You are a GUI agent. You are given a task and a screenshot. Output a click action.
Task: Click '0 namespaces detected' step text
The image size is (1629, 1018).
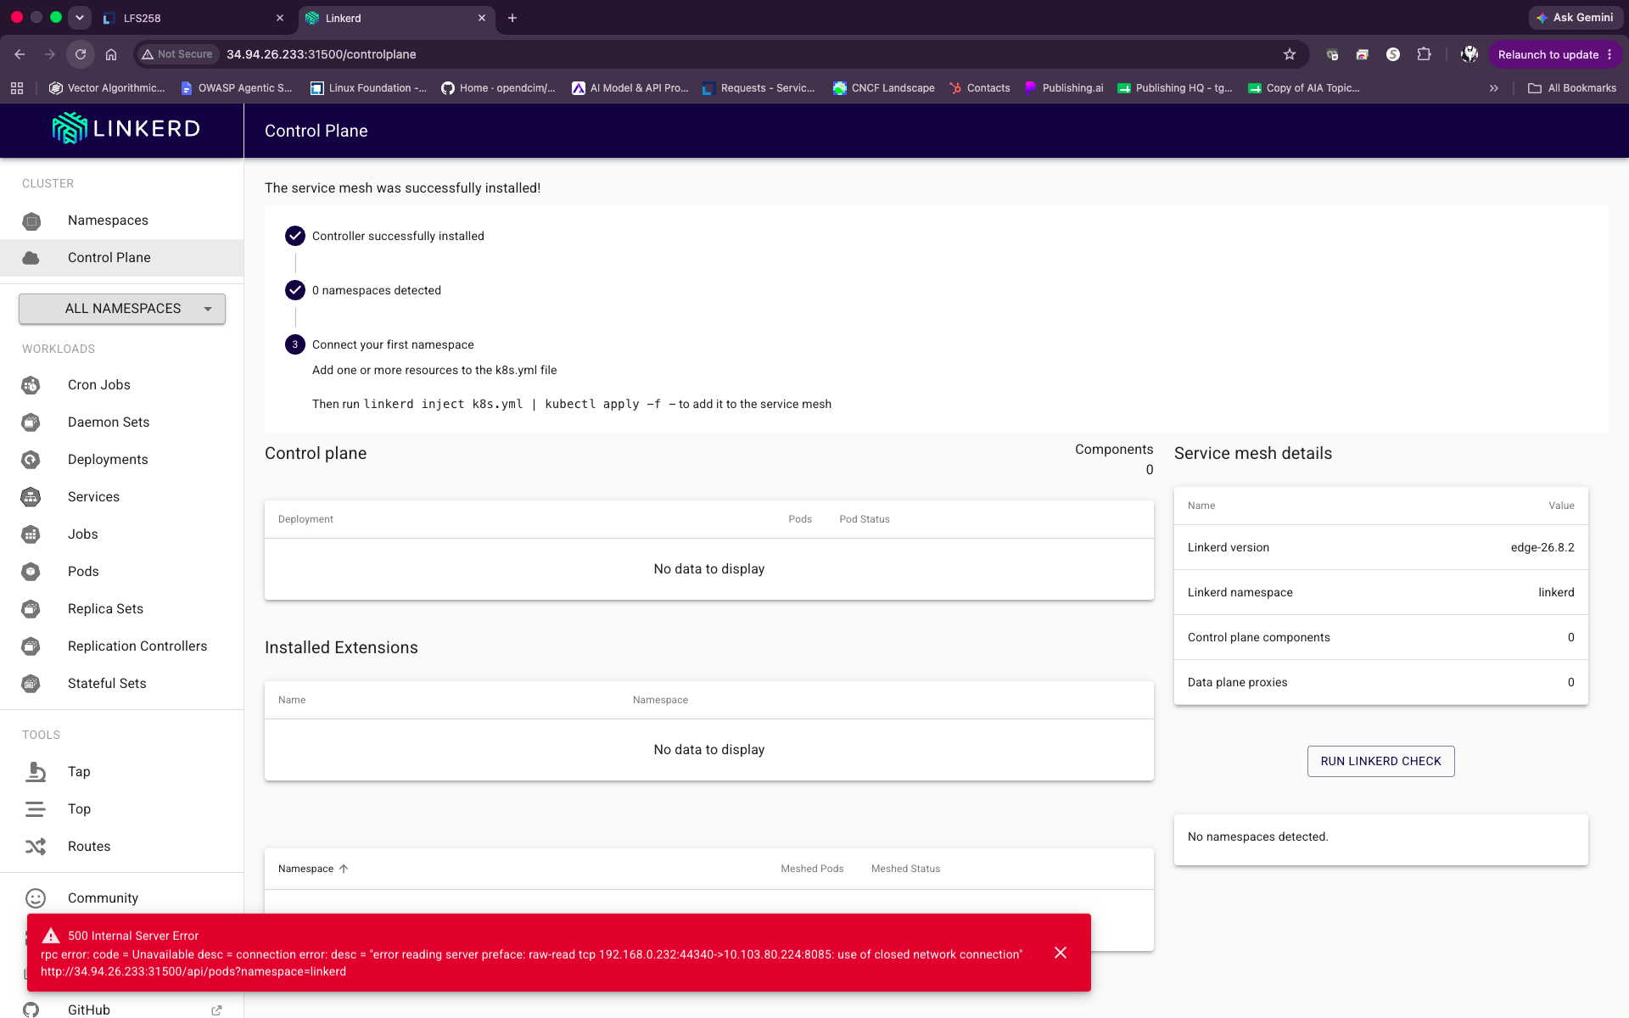(x=377, y=290)
